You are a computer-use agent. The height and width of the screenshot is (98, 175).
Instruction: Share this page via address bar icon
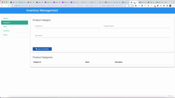129,6
